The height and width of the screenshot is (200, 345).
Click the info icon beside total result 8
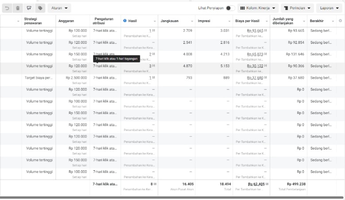155,184
